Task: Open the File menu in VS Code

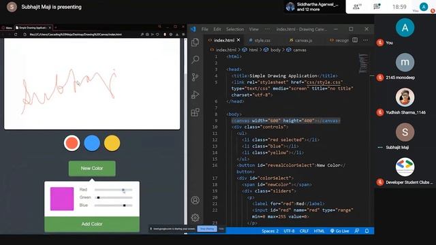Action: (204, 29)
